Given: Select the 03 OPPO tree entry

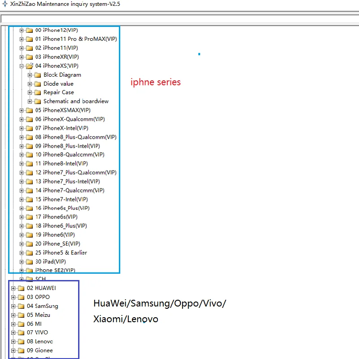Looking at the screenshot, I should coord(38,297).
